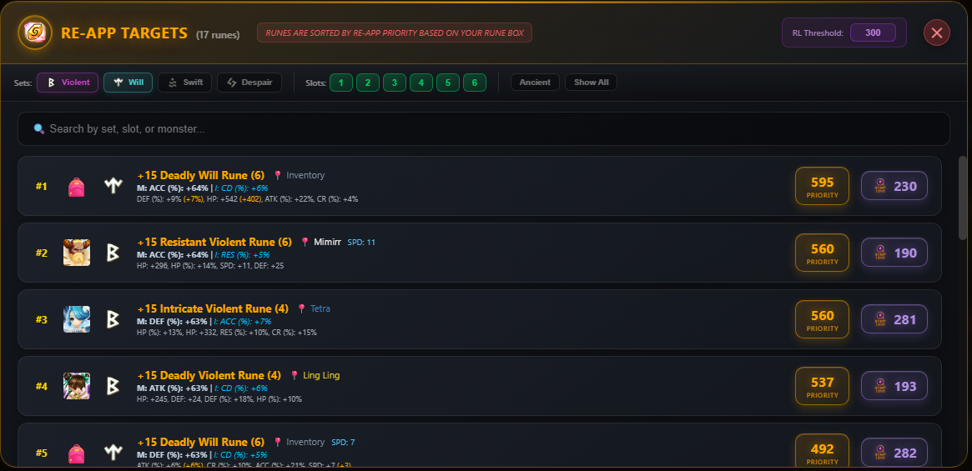Focus the rune search box
The width and height of the screenshot is (972, 471).
point(484,129)
